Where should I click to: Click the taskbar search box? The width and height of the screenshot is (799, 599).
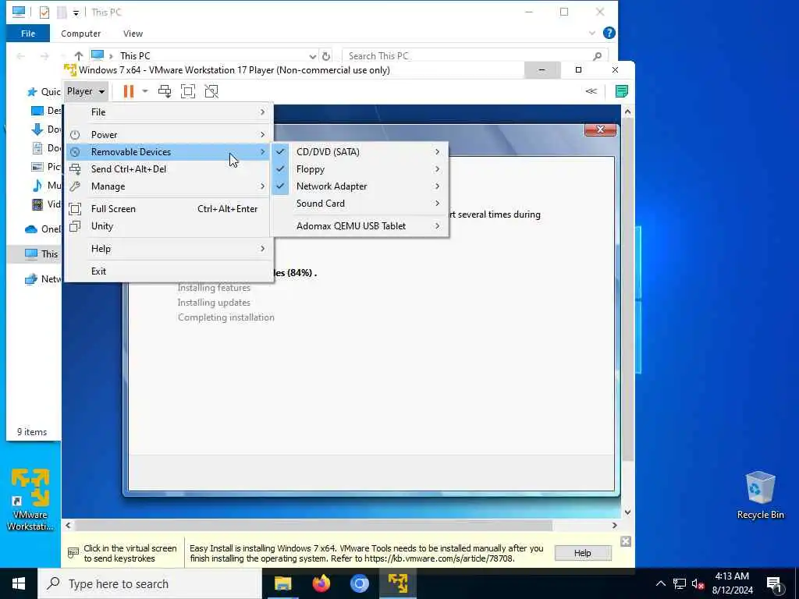pyautogui.click(x=150, y=583)
